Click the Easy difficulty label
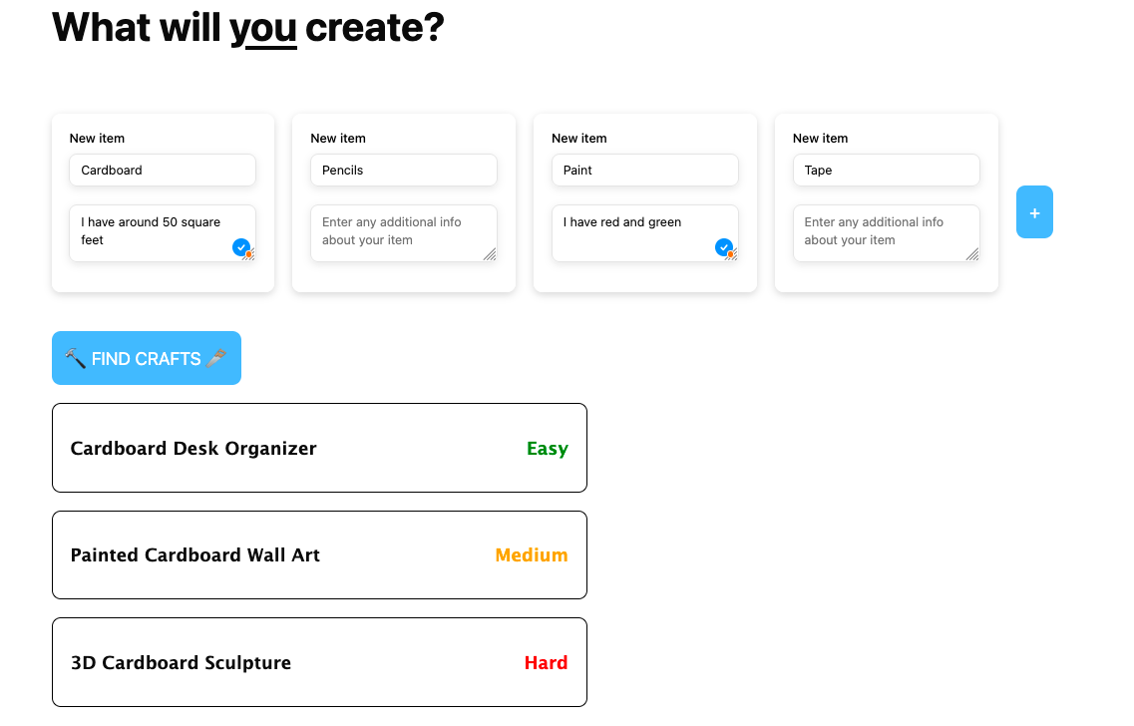The width and height of the screenshot is (1134, 726). [x=548, y=449]
